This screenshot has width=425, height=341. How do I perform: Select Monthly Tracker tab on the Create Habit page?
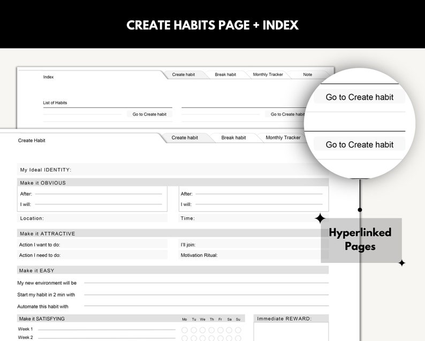(x=283, y=137)
